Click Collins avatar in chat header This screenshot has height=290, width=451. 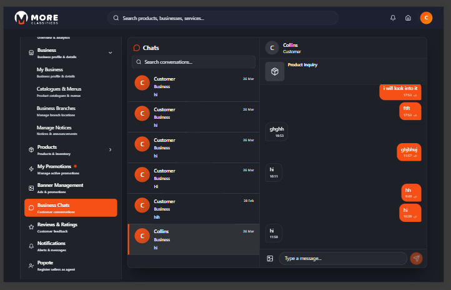coord(272,48)
